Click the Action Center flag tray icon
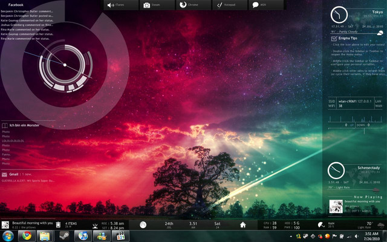The height and width of the screenshot is (242, 387). click(x=334, y=237)
